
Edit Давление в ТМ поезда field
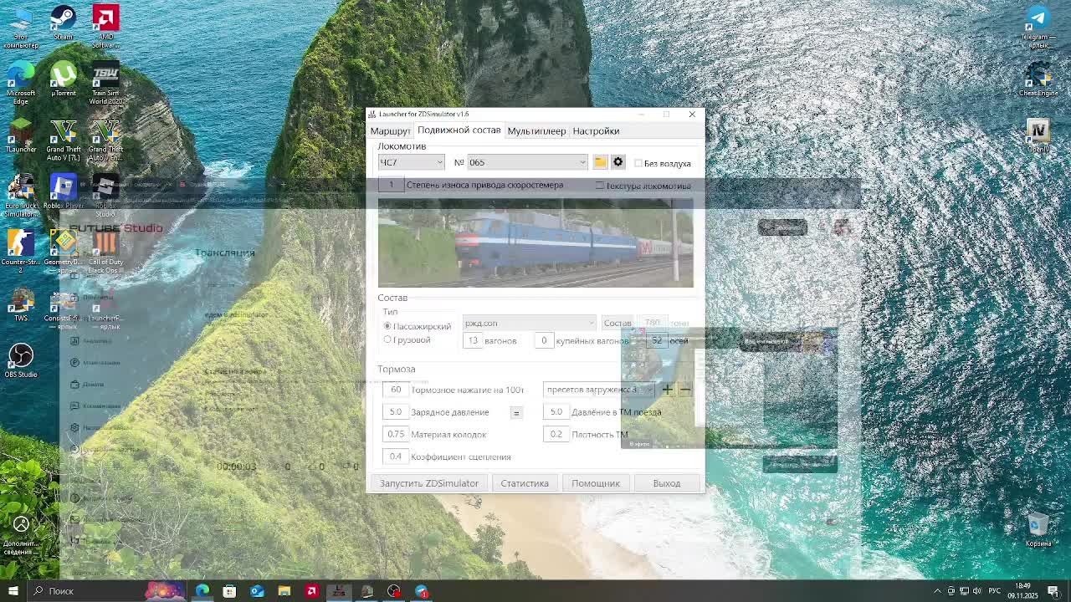[556, 412]
